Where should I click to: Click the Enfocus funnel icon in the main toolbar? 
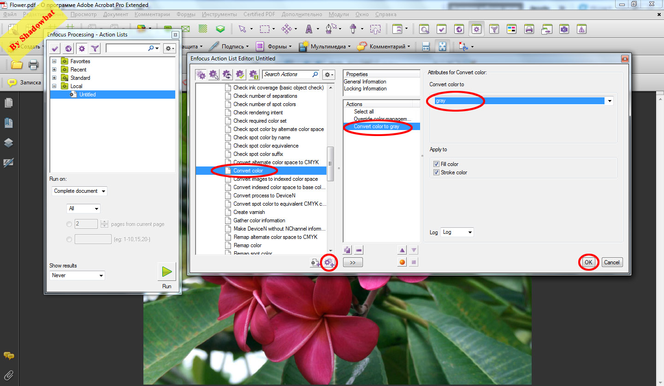point(494,29)
